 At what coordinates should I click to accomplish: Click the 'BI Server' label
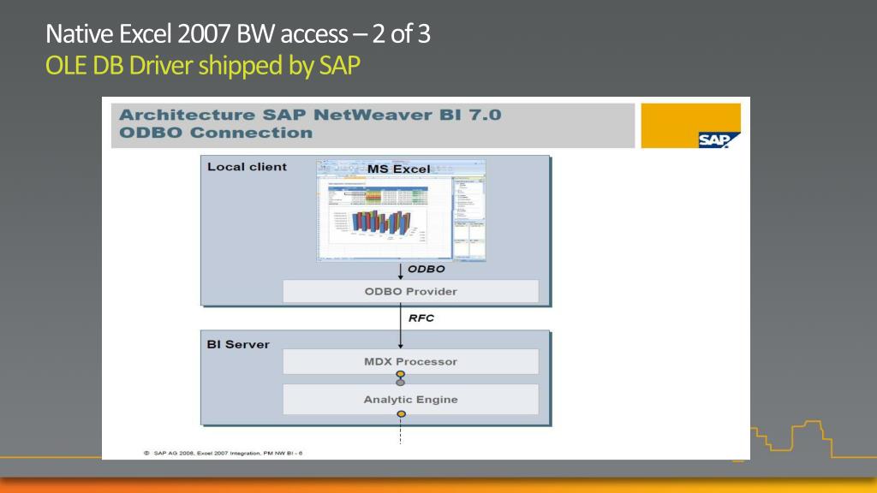click(x=238, y=344)
